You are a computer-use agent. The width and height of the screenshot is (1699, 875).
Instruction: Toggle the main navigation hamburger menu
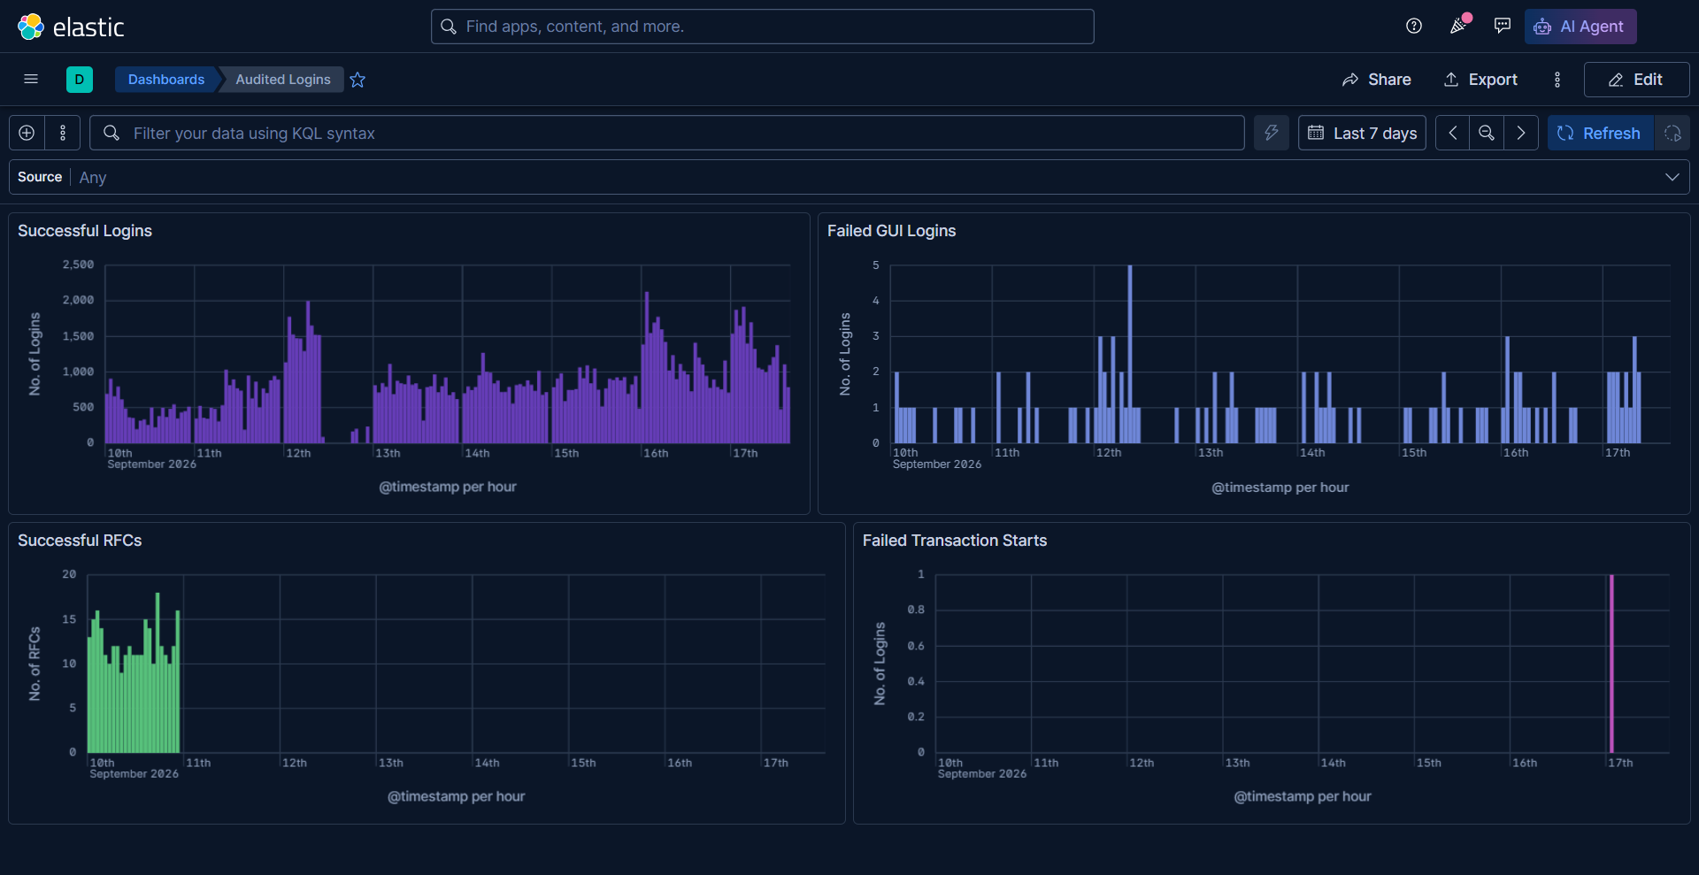[31, 80]
